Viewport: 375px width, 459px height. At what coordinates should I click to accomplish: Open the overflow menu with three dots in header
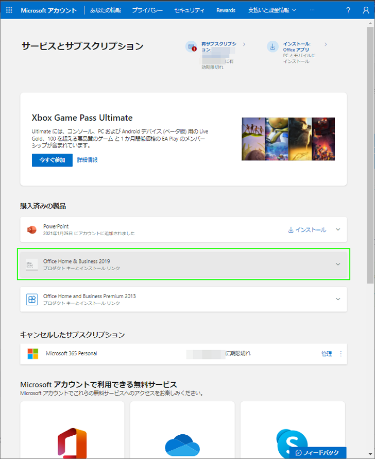pyautogui.click(x=312, y=10)
